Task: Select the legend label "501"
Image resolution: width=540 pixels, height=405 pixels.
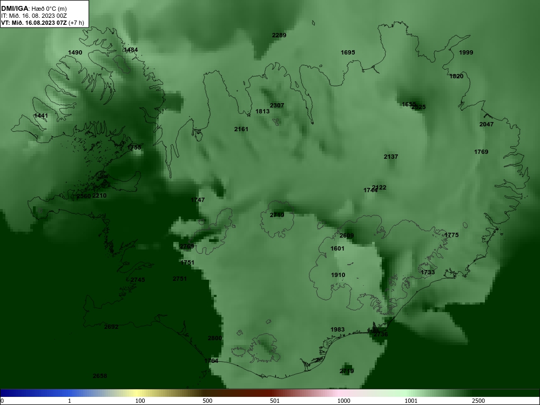Action: 275,401
